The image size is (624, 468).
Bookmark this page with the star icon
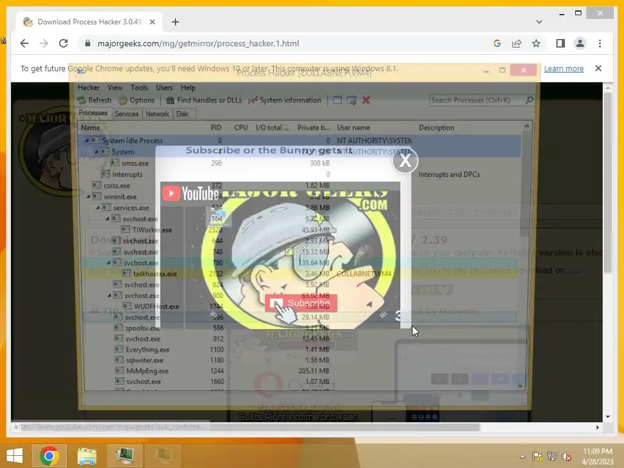pos(536,43)
